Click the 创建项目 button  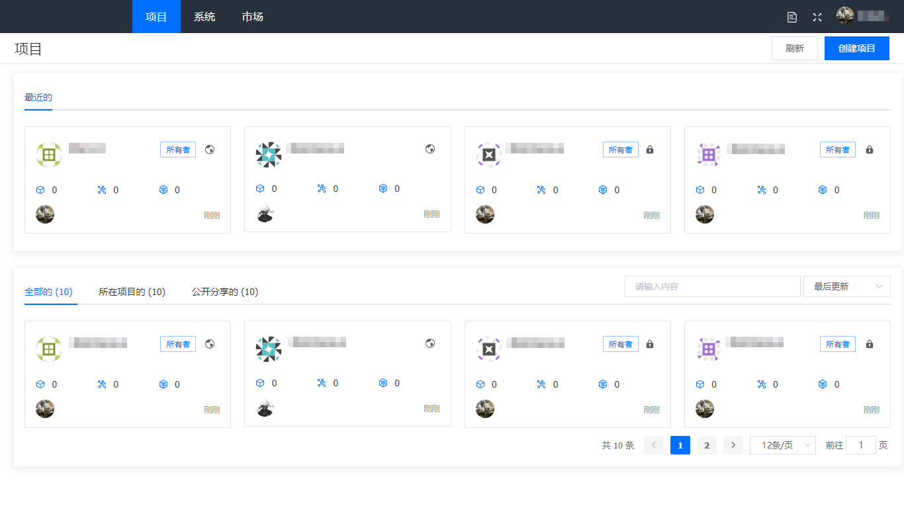[857, 48]
